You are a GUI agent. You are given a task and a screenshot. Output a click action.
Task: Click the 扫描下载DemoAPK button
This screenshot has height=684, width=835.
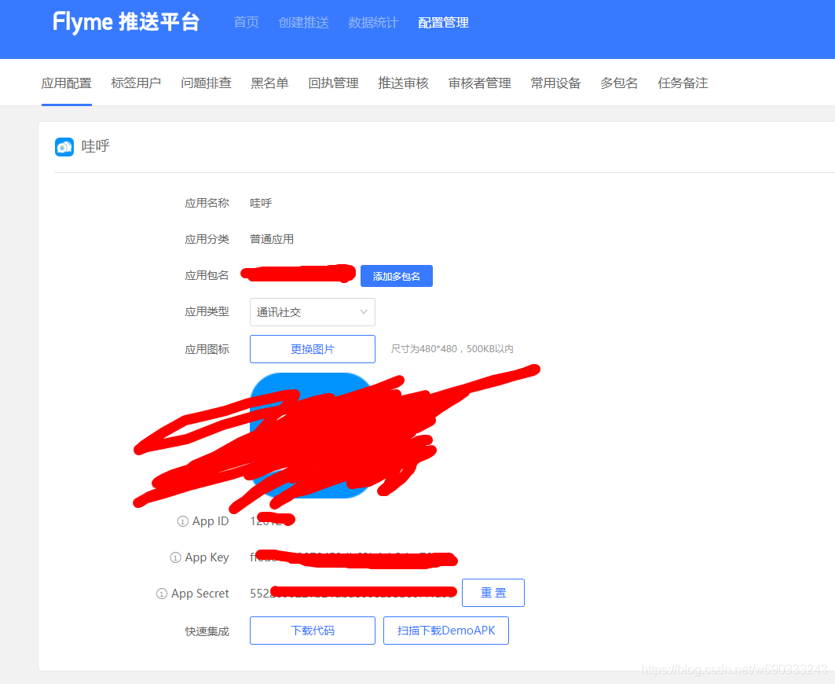[446, 631]
